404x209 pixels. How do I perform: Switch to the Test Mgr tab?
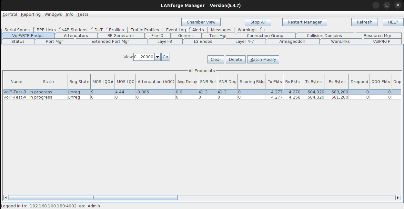coord(218,35)
